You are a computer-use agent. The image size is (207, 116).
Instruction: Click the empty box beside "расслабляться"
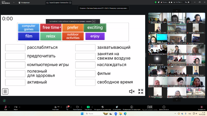15,47
